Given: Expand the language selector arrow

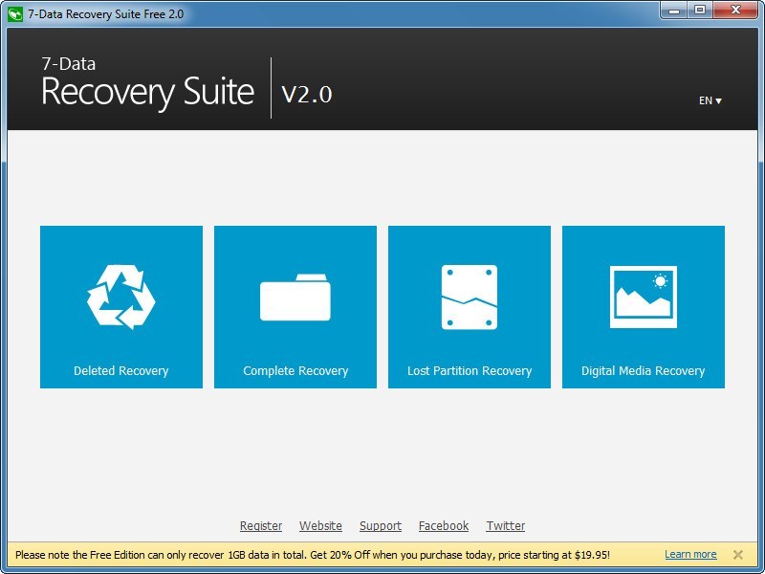Looking at the screenshot, I should (x=718, y=99).
